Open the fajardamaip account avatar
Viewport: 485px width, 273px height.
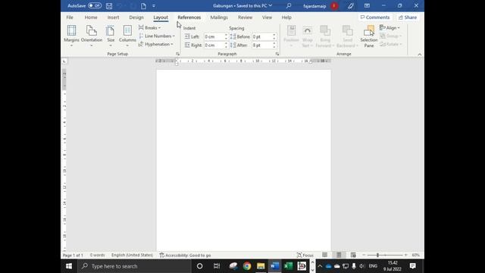click(334, 6)
